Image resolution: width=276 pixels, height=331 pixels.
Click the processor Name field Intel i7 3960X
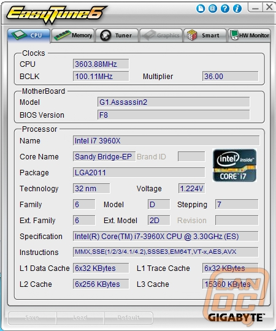[166, 140]
